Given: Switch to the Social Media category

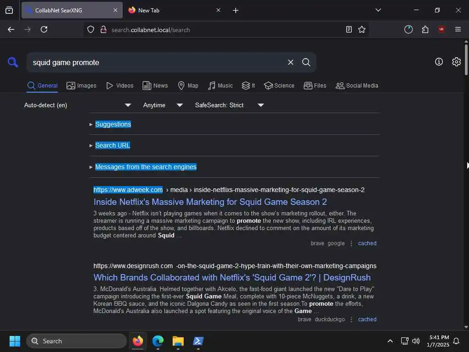Looking at the screenshot, I should [x=357, y=86].
